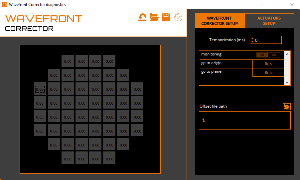Toggle the monitoring off/on switch

pyautogui.click(x=268, y=55)
